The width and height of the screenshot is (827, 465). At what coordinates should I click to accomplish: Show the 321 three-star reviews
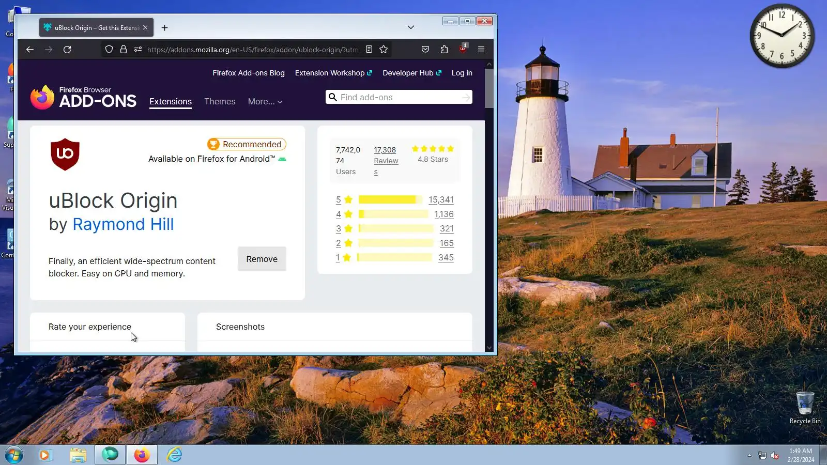[x=447, y=228]
